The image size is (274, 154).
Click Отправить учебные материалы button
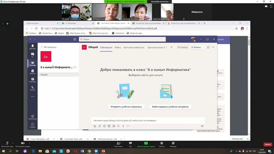[x=126, y=107]
